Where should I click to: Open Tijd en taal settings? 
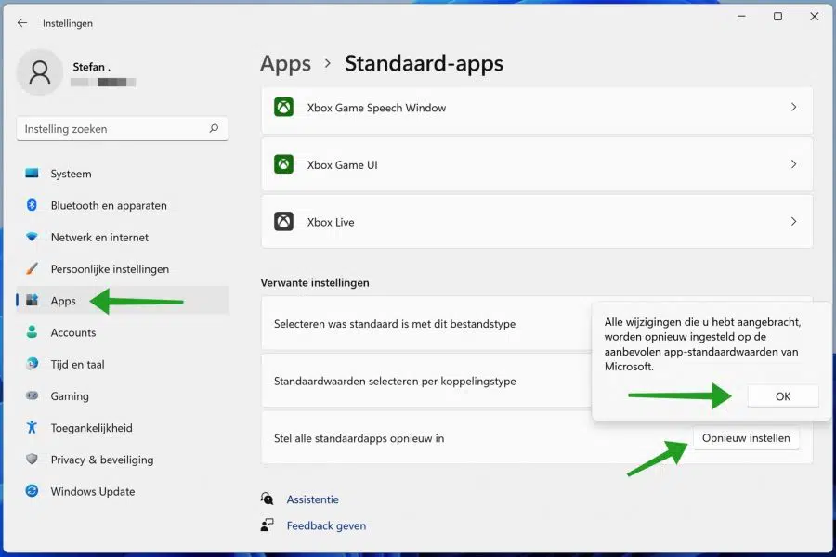(x=122, y=365)
